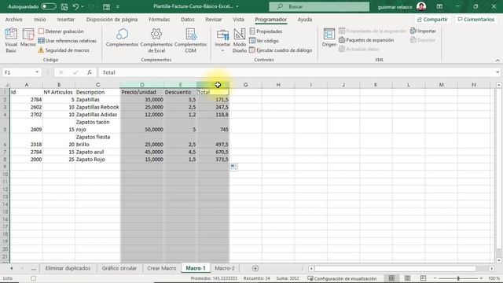This screenshot has height=283, width=503.
Task: Switch to Page Layout view
Action: pos(407,278)
